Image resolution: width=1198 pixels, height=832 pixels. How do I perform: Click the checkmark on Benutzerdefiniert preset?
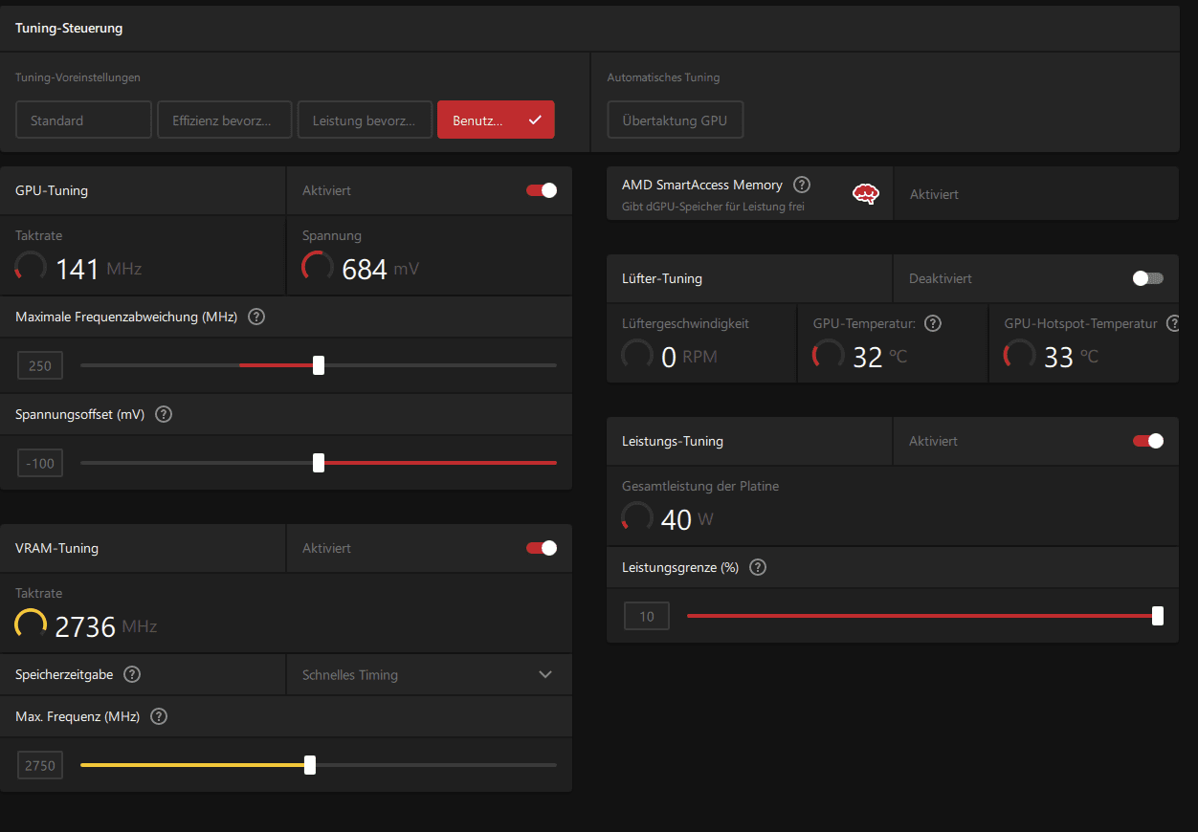pyautogui.click(x=535, y=120)
